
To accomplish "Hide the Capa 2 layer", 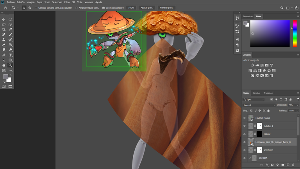I will point(245,134).
